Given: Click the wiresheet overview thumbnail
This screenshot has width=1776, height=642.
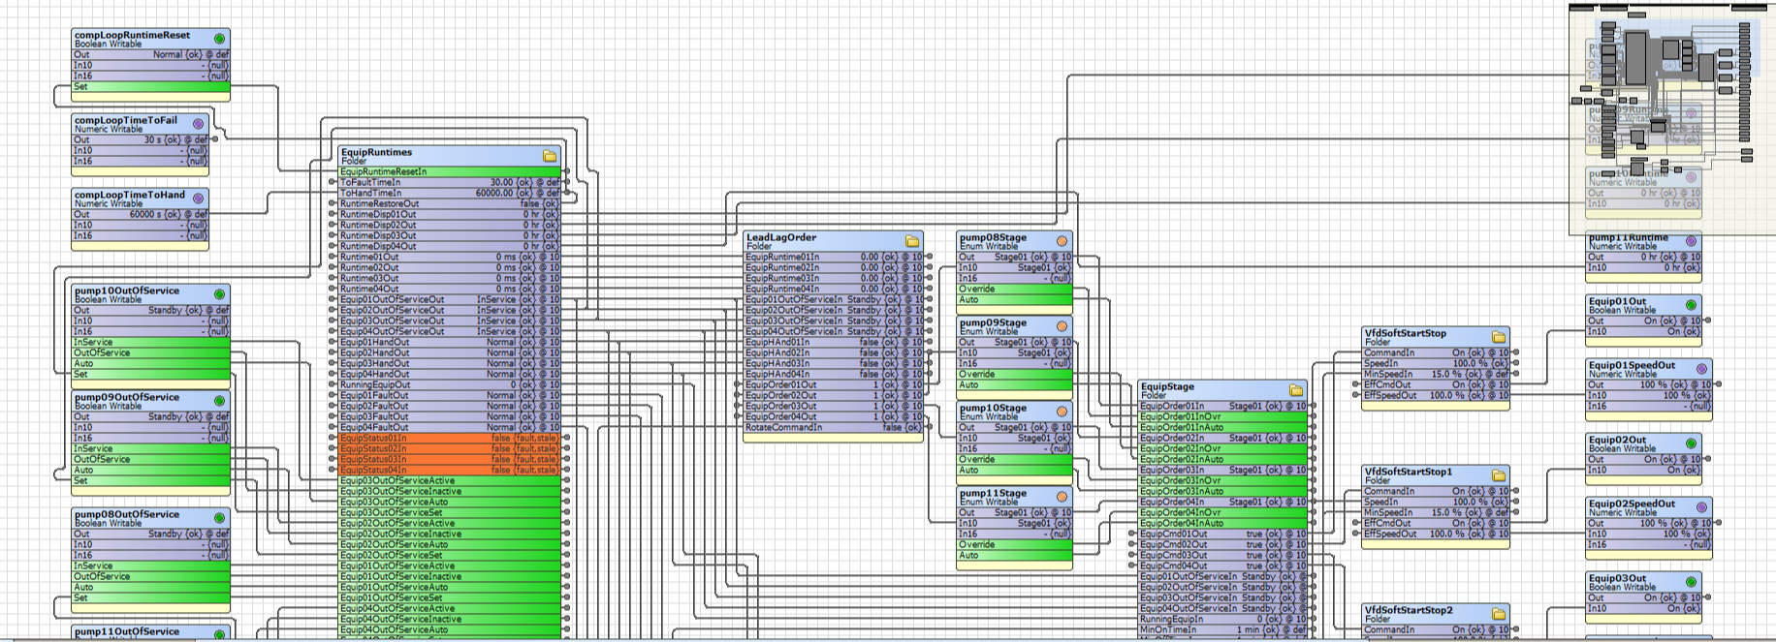Looking at the screenshot, I should click(x=1672, y=118).
